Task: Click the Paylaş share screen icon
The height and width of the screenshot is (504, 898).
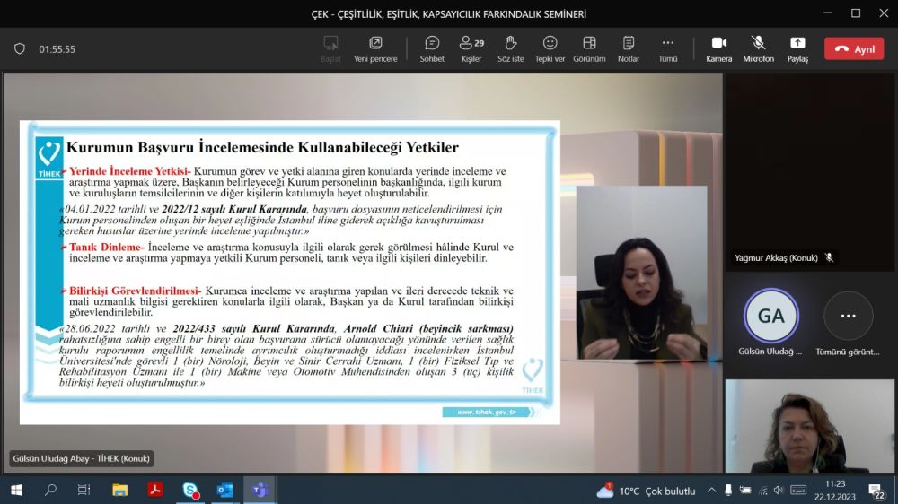Action: tap(797, 48)
